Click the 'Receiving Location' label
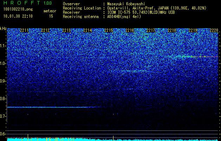The height and width of the screenshot is (141, 221). tap(82, 8)
